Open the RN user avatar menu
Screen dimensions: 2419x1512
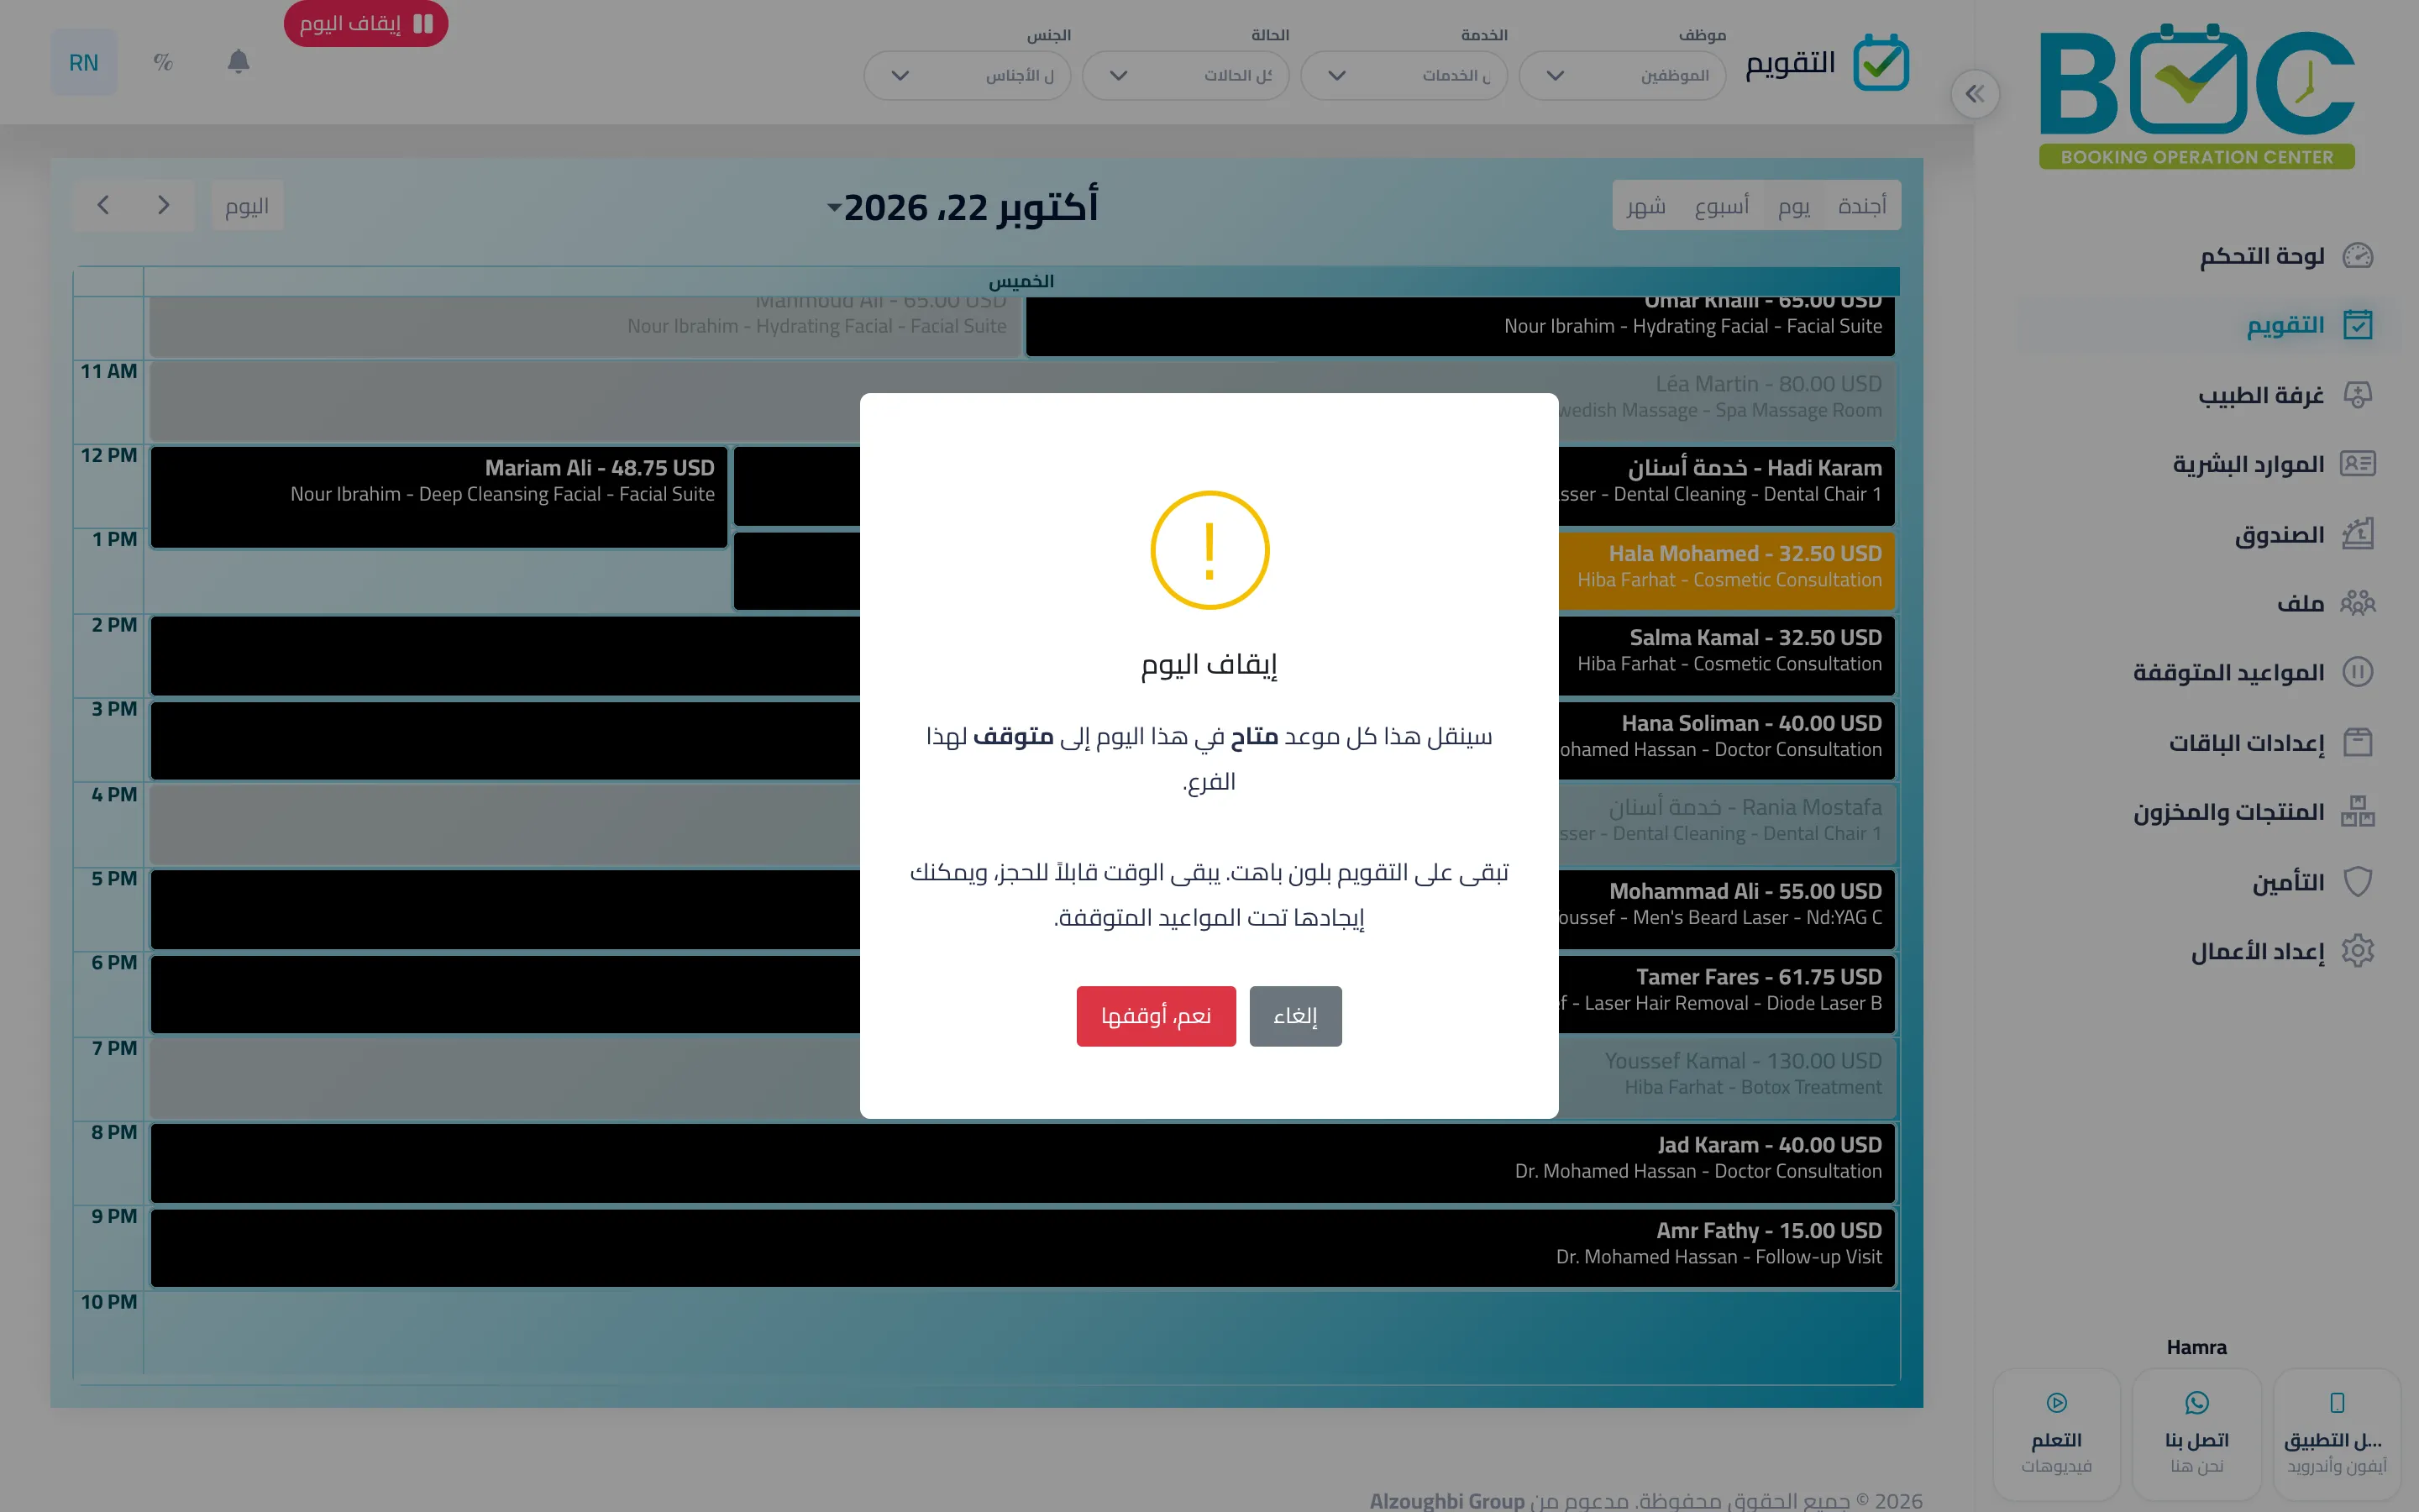tap(84, 63)
